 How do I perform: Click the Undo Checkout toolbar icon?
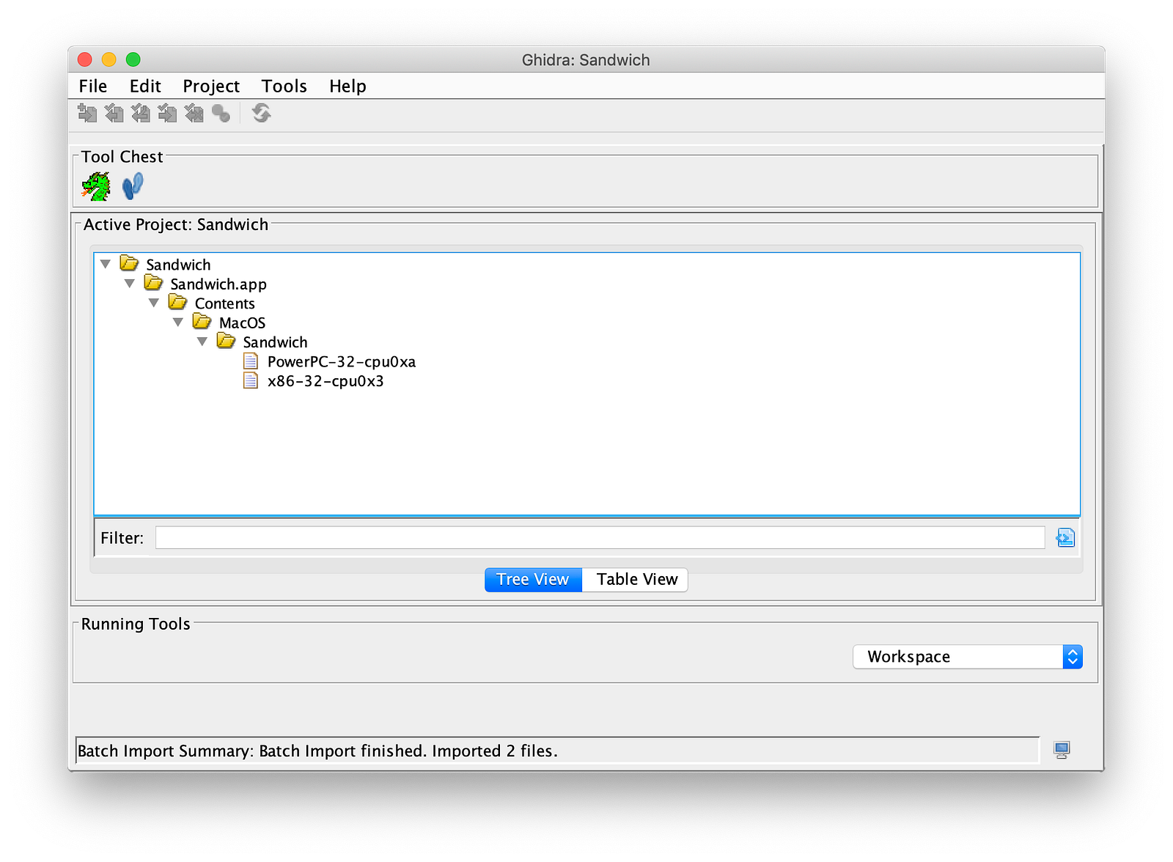[x=194, y=113]
